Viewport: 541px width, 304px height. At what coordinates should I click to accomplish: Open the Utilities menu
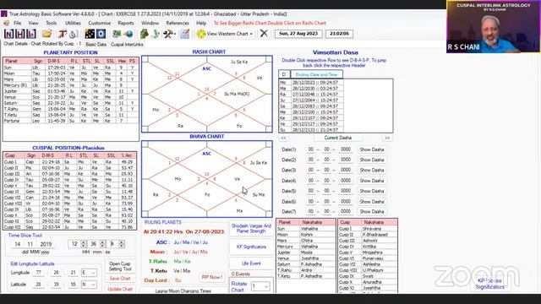point(73,23)
